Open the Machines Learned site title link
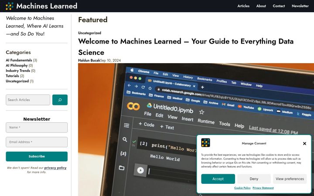The height and width of the screenshot is (196, 314). pos(47,6)
